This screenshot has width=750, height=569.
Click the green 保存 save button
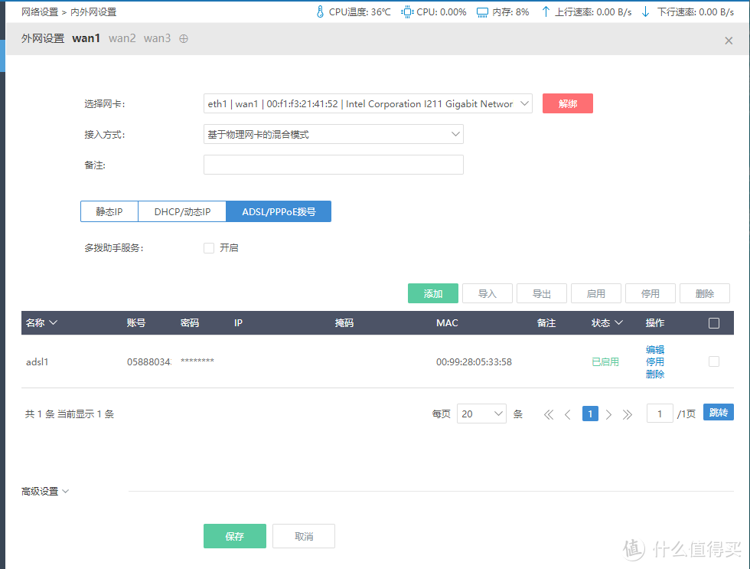click(x=234, y=536)
